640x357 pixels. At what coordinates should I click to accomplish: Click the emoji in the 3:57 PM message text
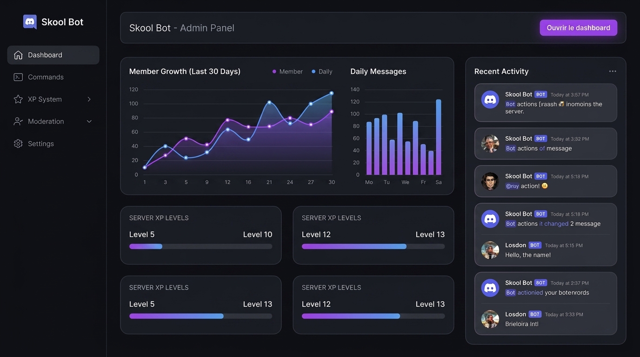click(561, 104)
